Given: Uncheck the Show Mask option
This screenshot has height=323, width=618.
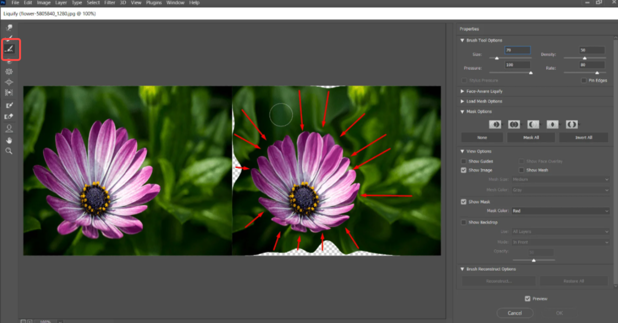Looking at the screenshot, I should coord(464,202).
